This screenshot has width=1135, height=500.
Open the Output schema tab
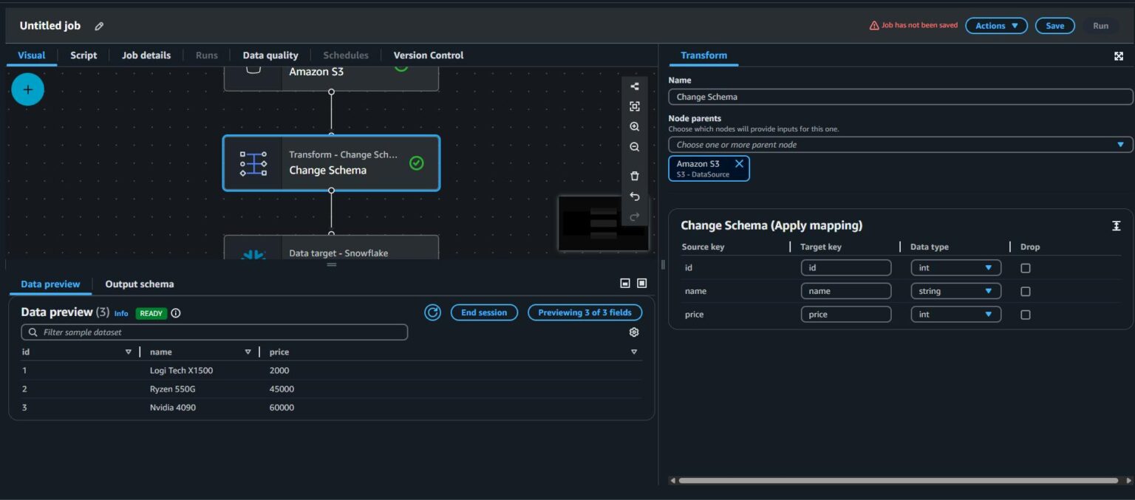pos(139,284)
